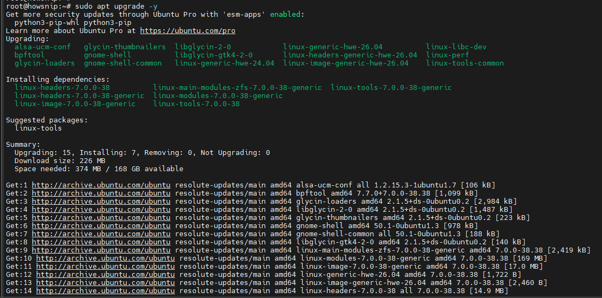This screenshot has height=298, width=602.
Task: Open the archive URL on the Get:11 line
Action: click(106, 266)
